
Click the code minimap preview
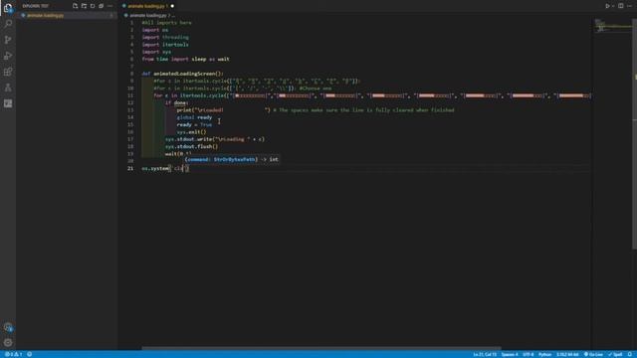point(613,25)
